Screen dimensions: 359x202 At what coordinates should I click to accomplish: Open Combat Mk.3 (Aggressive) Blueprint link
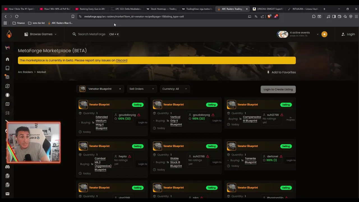coord(103,164)
